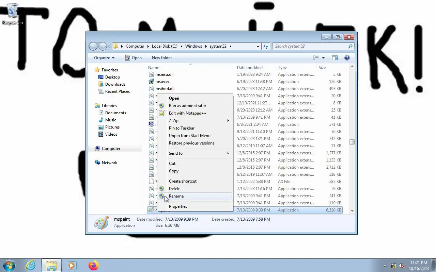436x272 pixels.
Task: Choose Restore previous versions
Action: click(195, 143)
